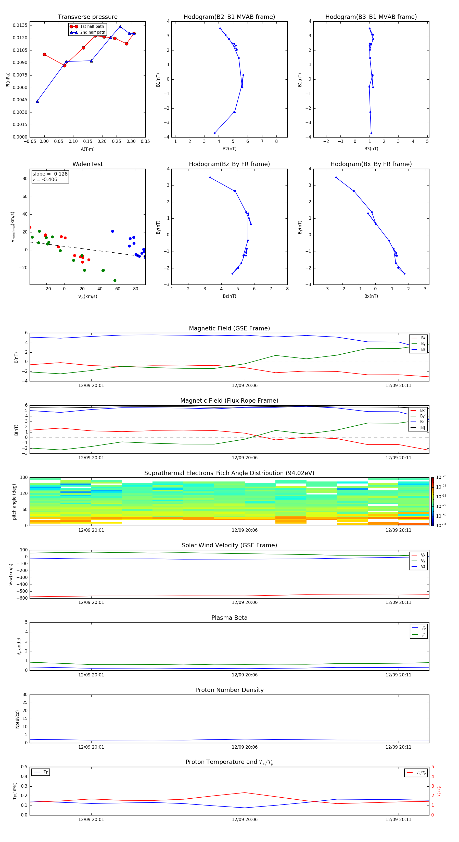
Task: Click the 'Solar Wind Velocity (GSE Frame)' title
Action: [229, 545]
